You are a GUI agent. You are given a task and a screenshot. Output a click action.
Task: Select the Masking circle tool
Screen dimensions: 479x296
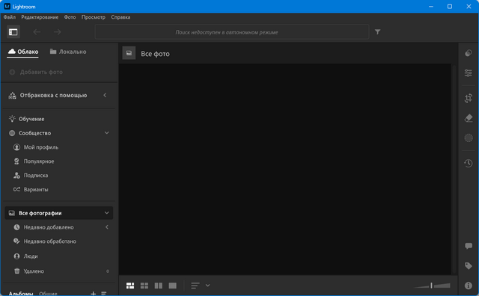[x=469, y=138]
